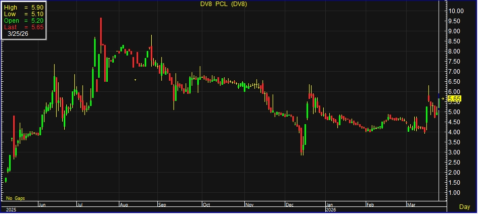478x214 pixels.
Task: Click the High = 5.90 row in info box
Action: pos(24,8)
